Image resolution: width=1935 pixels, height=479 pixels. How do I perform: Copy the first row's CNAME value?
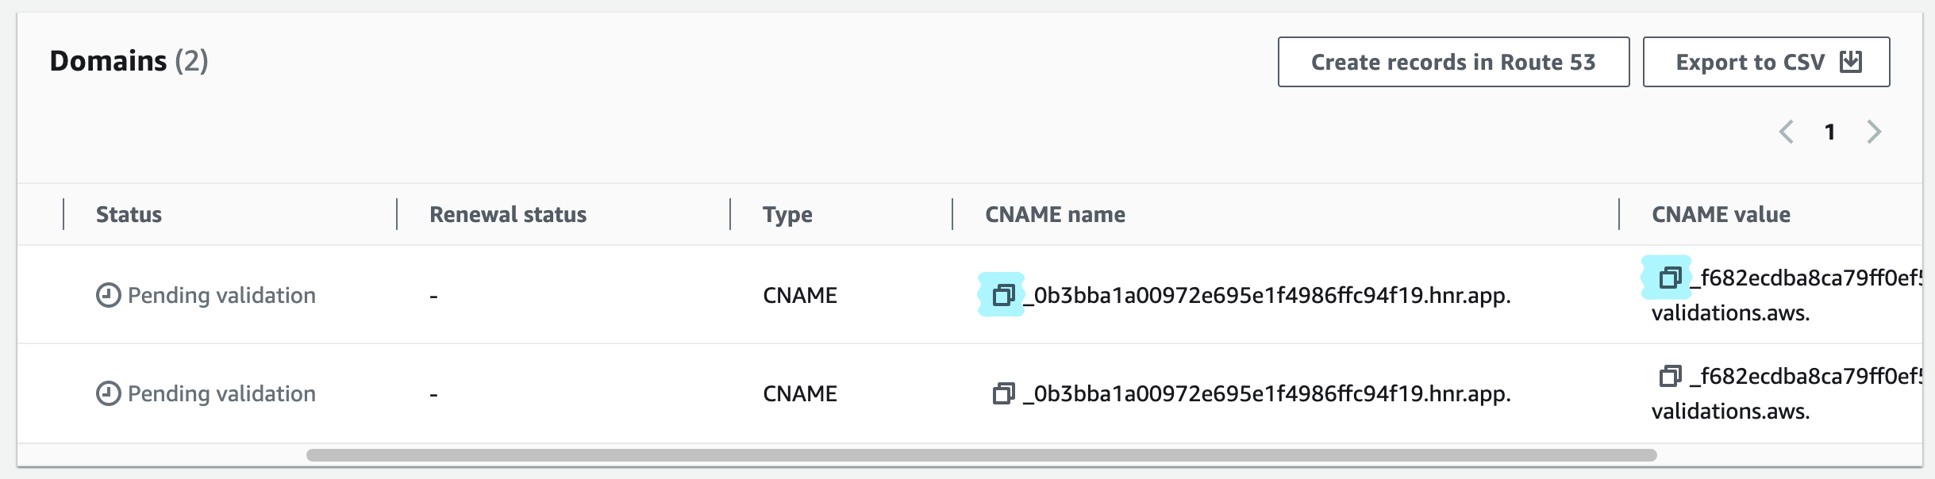coord(1669,278)
